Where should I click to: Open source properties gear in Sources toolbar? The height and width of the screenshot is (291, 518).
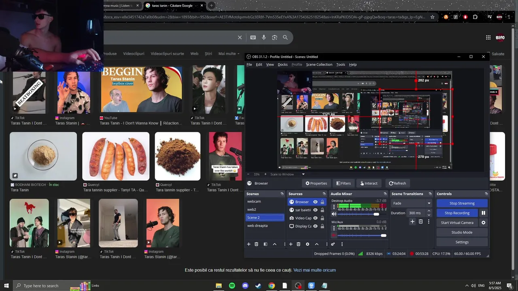pos(308,244)
